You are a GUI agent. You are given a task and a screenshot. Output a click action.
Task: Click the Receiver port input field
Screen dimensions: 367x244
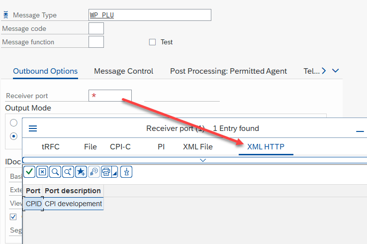point(110,96)
